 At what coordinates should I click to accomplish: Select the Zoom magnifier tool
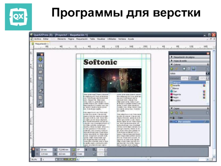click(x=40, y=104)
